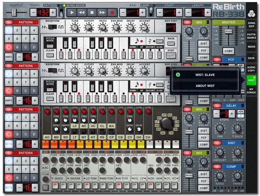
Task: Adjust the first synth Cutoff knob
Action: [89, 28]
